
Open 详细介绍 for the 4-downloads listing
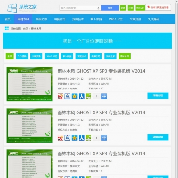(158, 137)
